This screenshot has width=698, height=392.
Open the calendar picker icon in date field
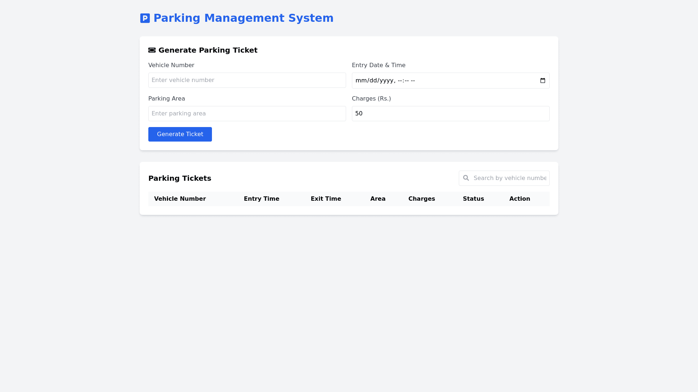(542, 81)
